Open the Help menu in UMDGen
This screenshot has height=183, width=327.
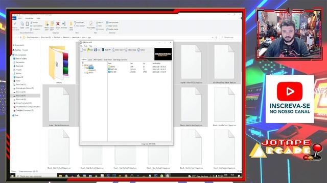[x=90, y=46]
